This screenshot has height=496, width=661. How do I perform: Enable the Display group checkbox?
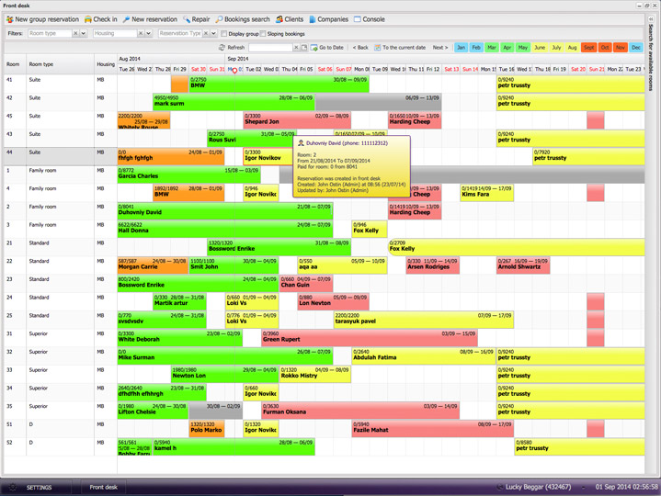coord(222,33)
